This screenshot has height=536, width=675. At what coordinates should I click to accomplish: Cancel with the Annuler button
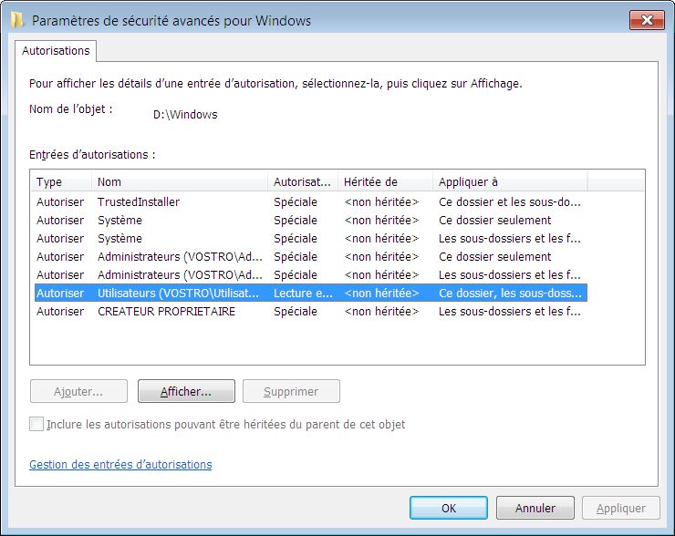535,508
